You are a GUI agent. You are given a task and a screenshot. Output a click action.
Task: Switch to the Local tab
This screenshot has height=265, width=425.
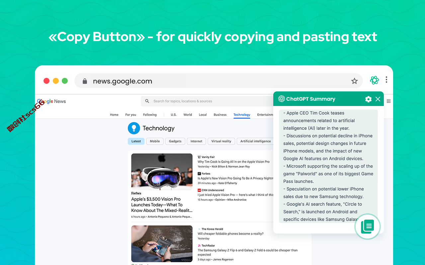(203, 115)
